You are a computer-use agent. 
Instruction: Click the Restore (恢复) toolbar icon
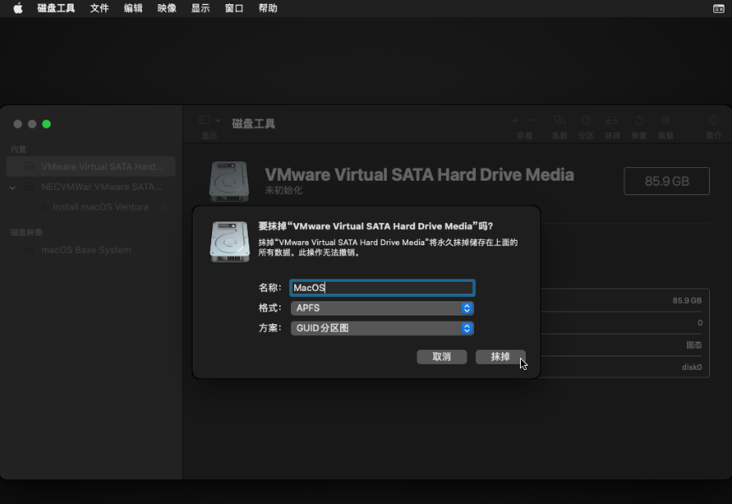point(639,121)
